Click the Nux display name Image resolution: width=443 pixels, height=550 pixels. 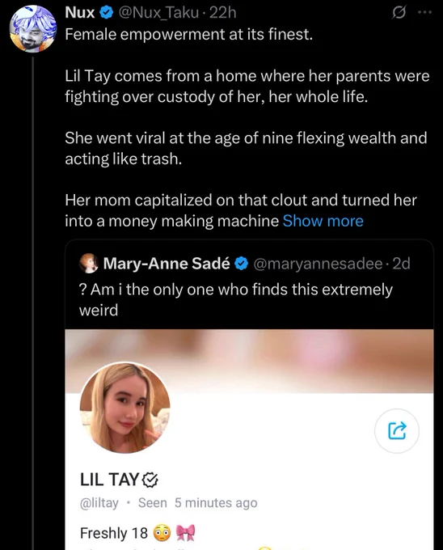point(80,13)
